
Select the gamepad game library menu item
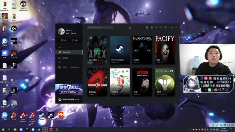[x=69, y=58]
